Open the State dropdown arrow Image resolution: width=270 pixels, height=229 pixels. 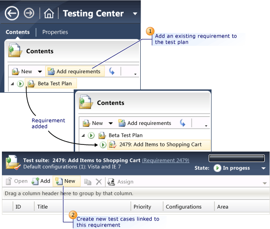tap(263, 168)
